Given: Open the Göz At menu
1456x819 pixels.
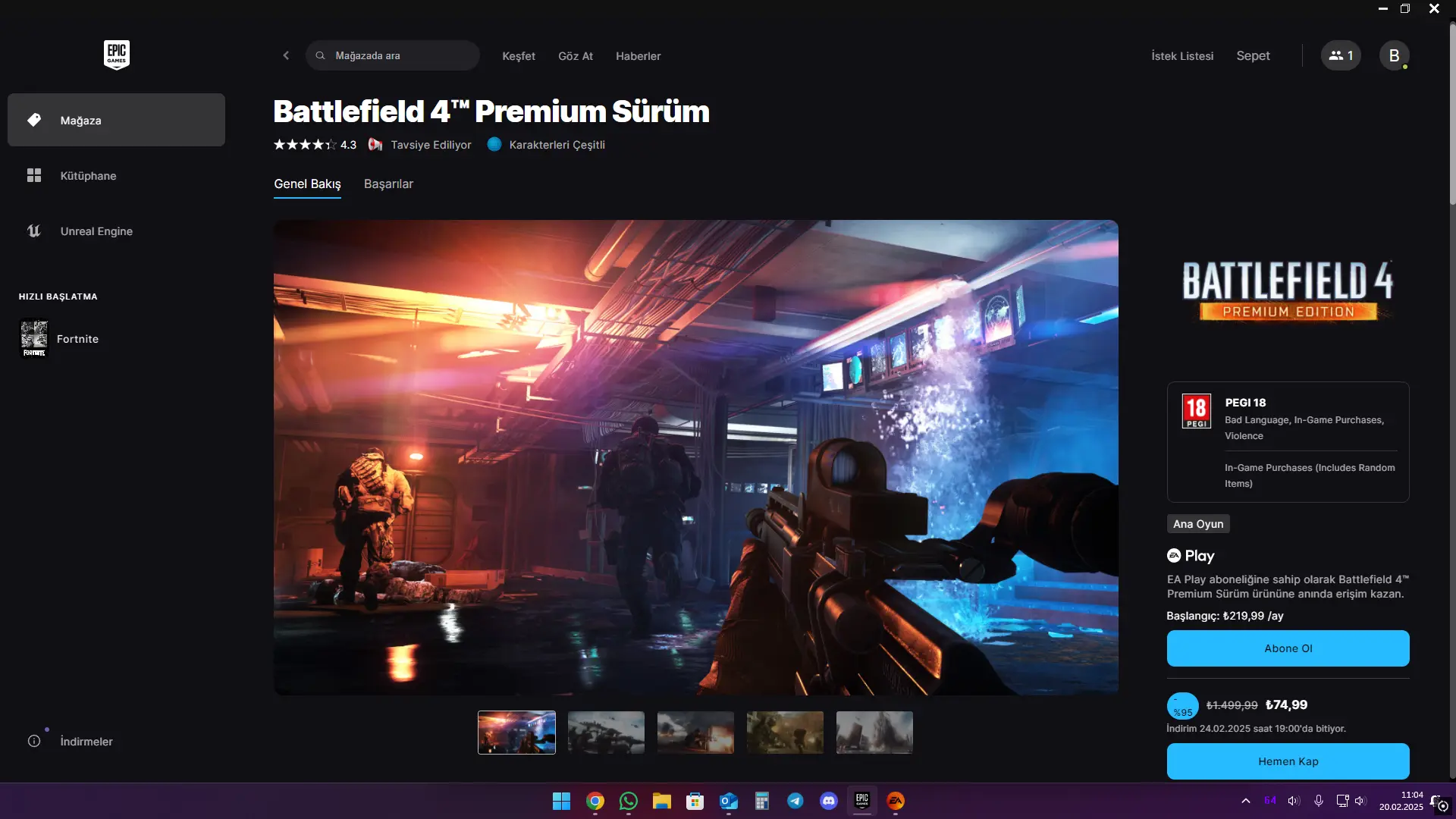Looking at the screenshot, I should (x=576, y=56).
